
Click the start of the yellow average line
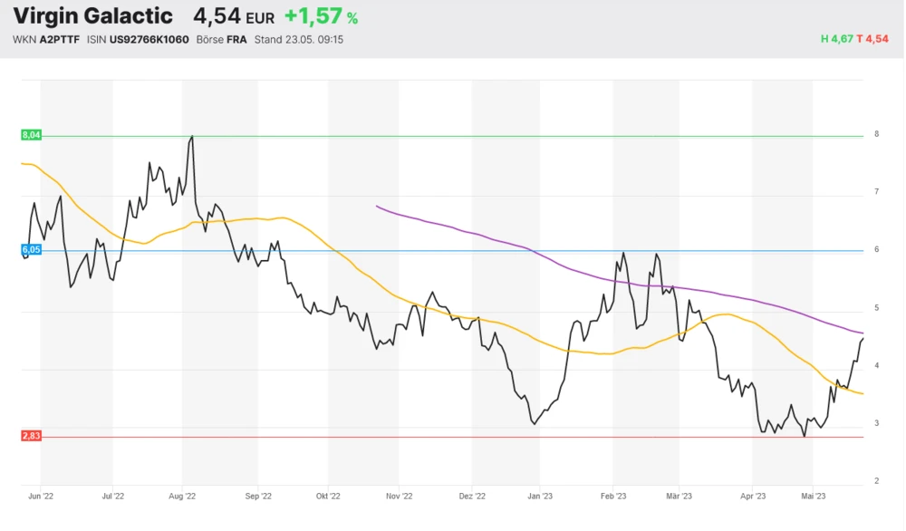click(23, 164)
